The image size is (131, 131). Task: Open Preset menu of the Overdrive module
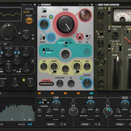(x=81, y=5)
